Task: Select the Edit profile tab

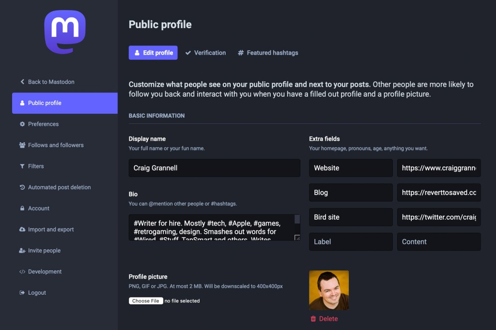Action: (153, 53)
